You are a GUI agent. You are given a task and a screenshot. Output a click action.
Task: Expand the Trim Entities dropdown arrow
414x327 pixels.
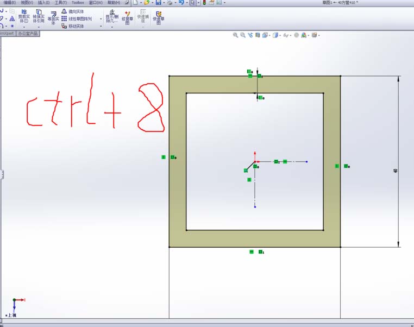24,27
